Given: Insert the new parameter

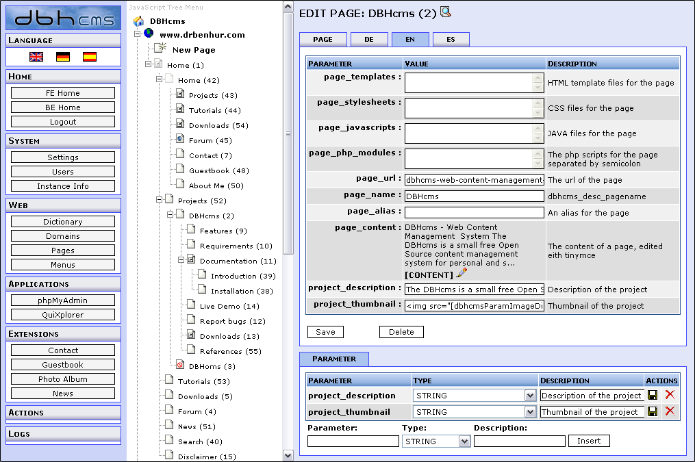Looking at the screenshot, I should pos(589,441).
